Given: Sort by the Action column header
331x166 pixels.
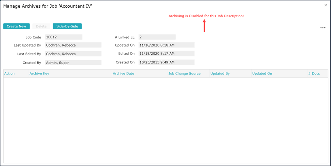Looking at the screenshot, I should coord(10,74).
